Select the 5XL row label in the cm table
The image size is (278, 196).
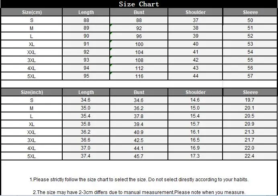(x=32, y=76)
